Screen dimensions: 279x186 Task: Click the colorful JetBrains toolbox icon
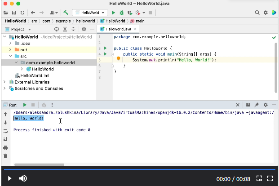(x=274, y=13)
